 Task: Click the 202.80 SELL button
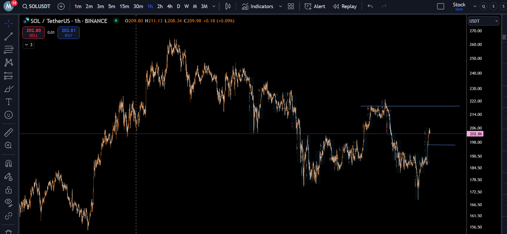coord(33,33)
